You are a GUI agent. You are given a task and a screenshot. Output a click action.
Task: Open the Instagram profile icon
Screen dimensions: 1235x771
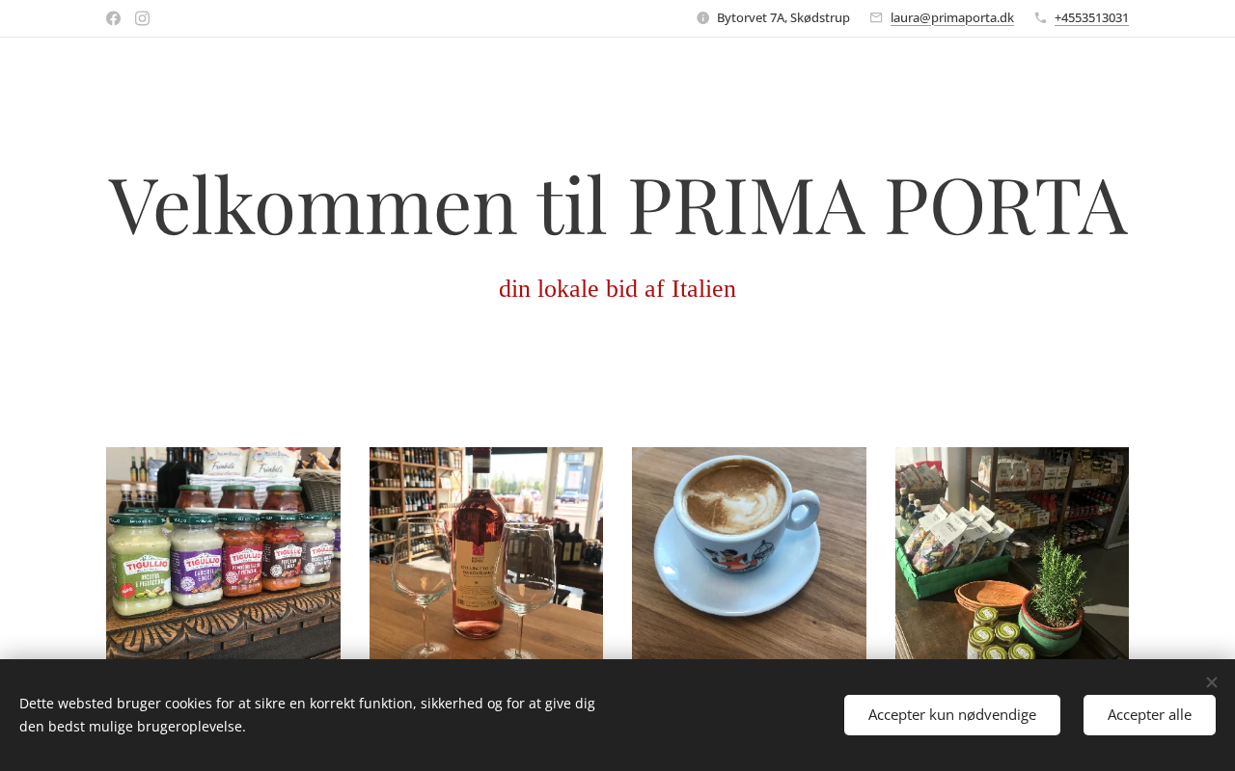tap(143, 18)
